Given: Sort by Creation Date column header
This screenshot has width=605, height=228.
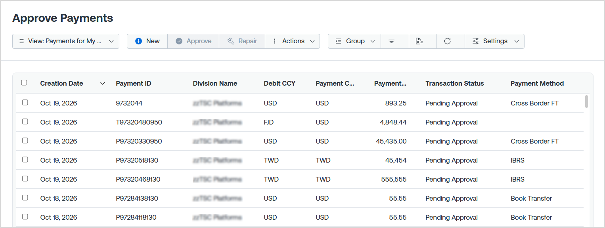Looking at the screenshot, I should point(61,84).
